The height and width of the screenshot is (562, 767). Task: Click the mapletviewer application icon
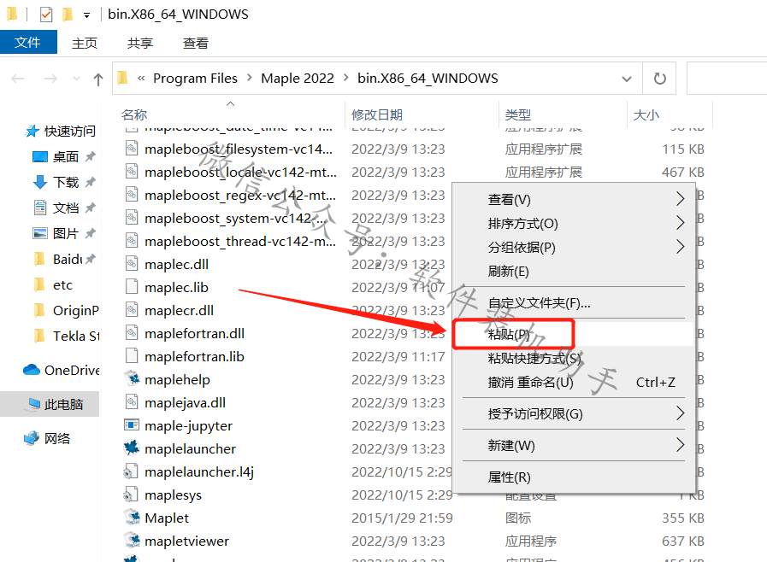coord(132,540)
